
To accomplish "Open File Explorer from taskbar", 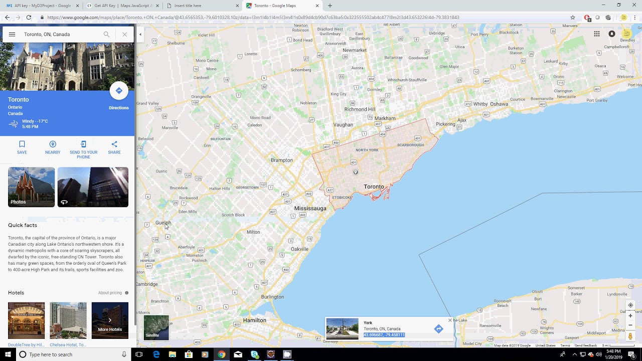I will coord(173,354).
